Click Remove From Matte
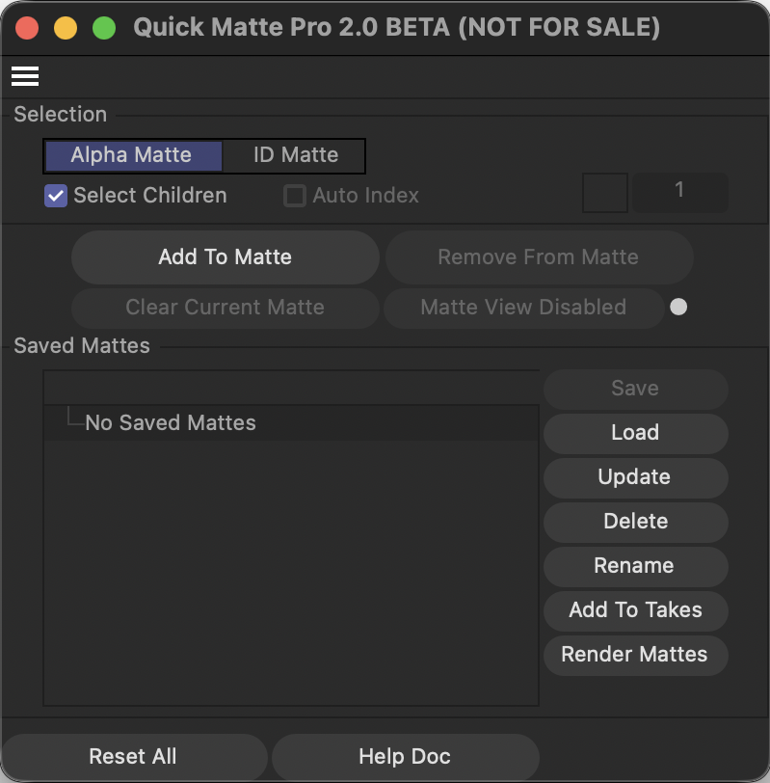The image size is (770, 783). pyautogui.click(x=539, y=257)
